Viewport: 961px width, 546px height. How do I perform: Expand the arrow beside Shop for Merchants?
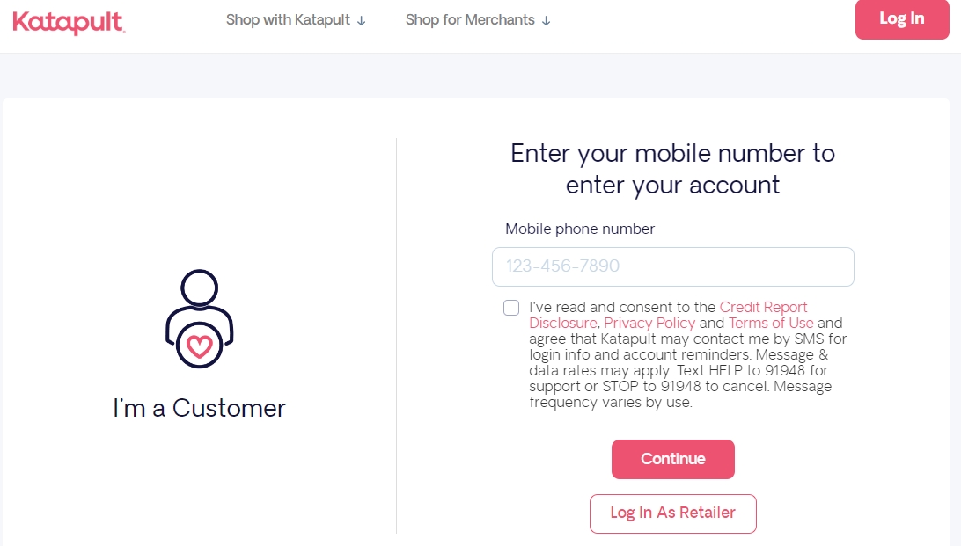pyautogui.click(x=547, y=21)
